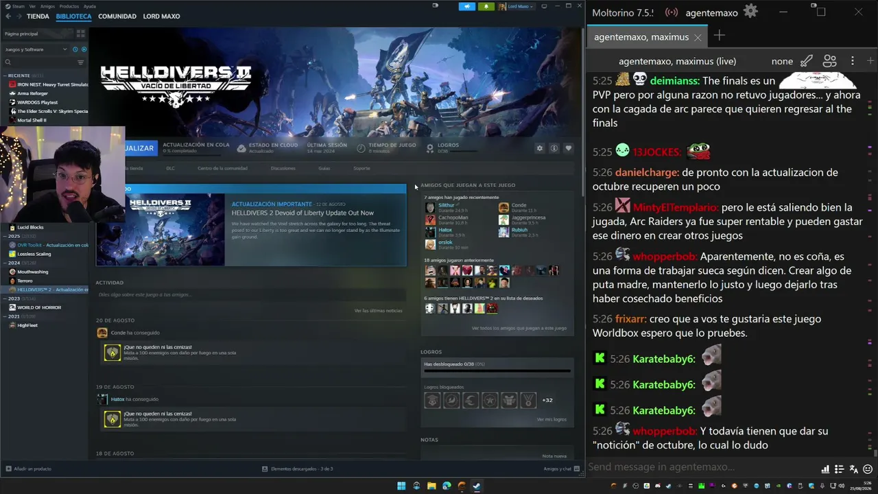Open the Ayuda menu
This screenshot has height=494, width=878.
pyautogui.click(x=90, y=6)
